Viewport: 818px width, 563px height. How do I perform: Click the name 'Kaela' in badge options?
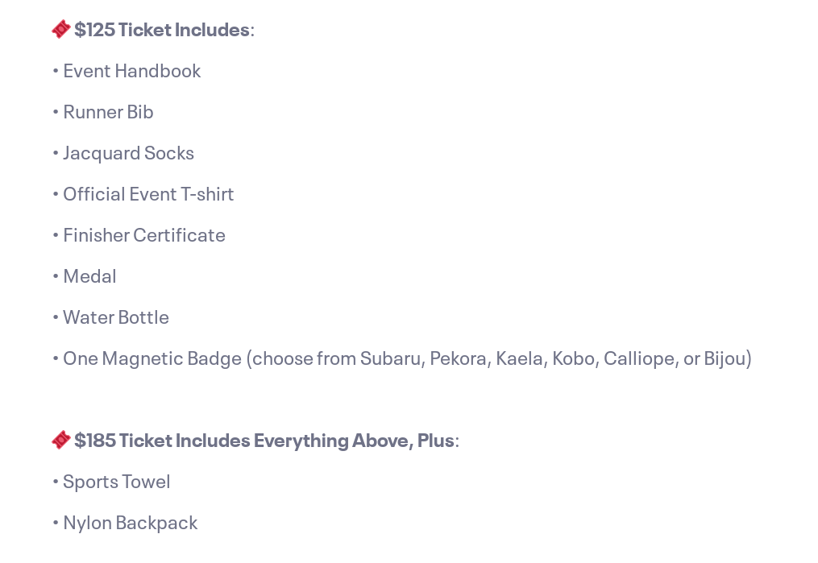point(521,358)
